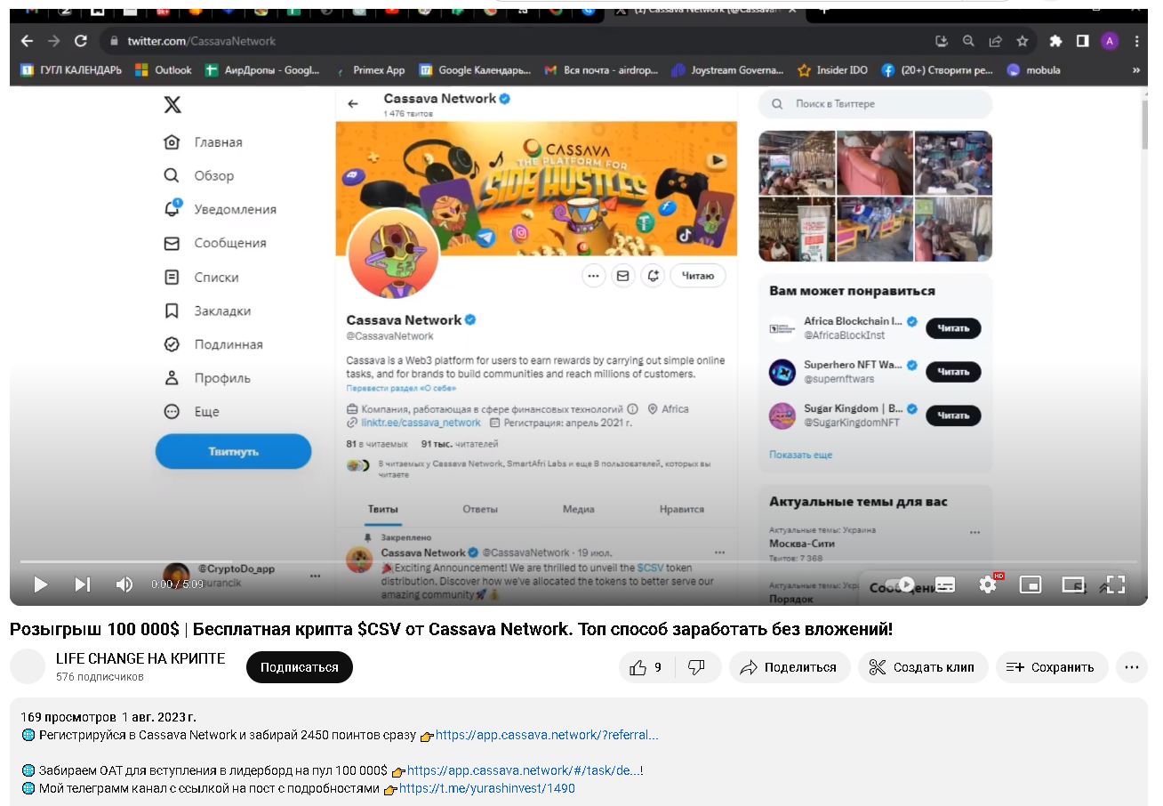
Task: Switch to miniplayer mode
Action: (1031, 584)
